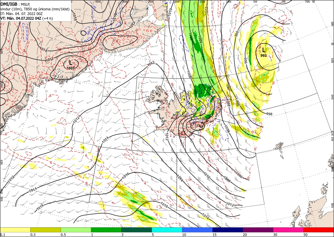Screen dimensions: 334x237
Task: Click the '70N' grid label
Action: 307,2
